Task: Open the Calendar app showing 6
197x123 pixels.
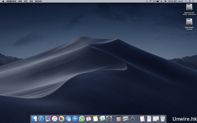Action: point(89,119)
